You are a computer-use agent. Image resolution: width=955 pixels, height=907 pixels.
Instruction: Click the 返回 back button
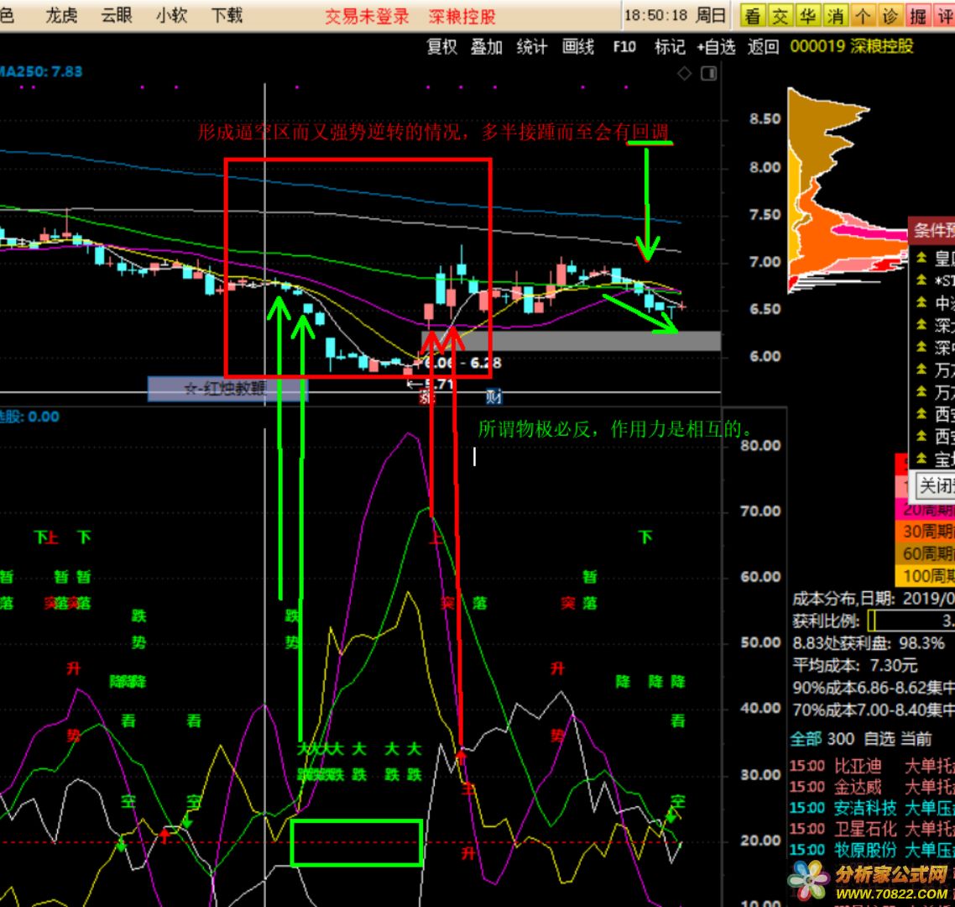(x=763, y=47)
